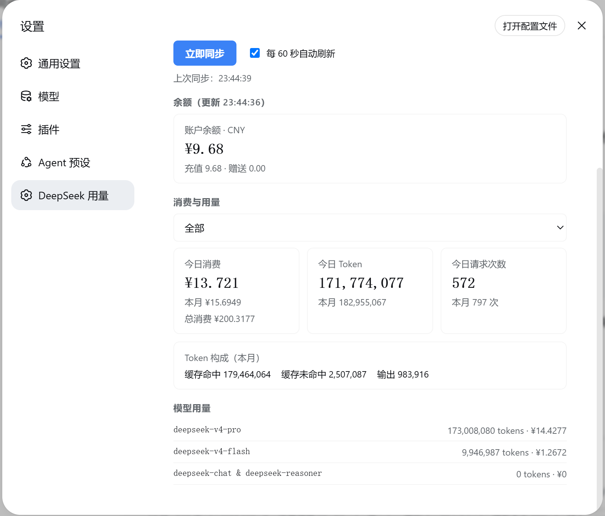
Task: Click the 设置 dialog title
Action: (x=32, y=27)
